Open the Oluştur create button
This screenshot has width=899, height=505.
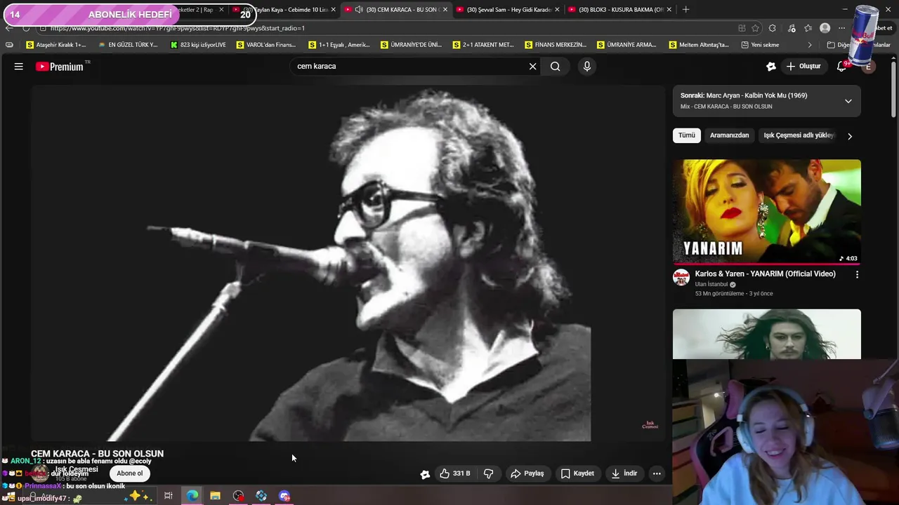click(803, 66)
